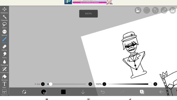Click the hat character drawing on canvas
177x100 pixels.
[x=134, y=55]
